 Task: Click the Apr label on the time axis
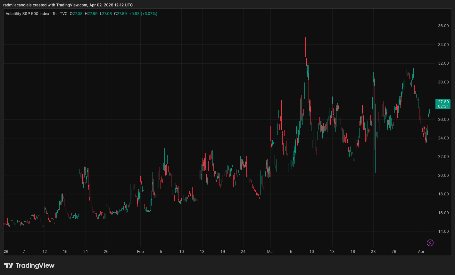point(421,252)
